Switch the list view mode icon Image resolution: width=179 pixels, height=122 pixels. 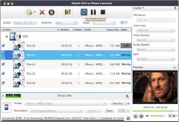coord(124,23)
